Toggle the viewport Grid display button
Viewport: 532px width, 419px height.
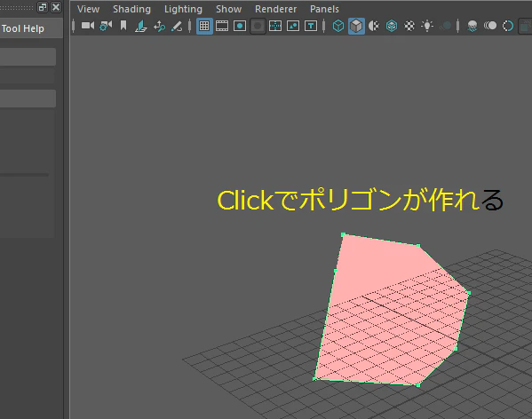(x=204, y=26)
